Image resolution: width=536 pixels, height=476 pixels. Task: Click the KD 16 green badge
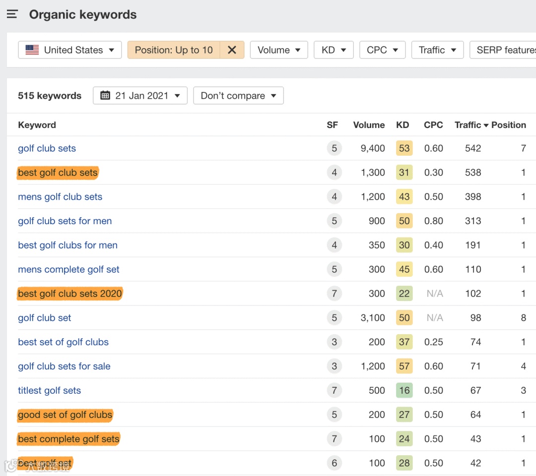pos(404,391)
